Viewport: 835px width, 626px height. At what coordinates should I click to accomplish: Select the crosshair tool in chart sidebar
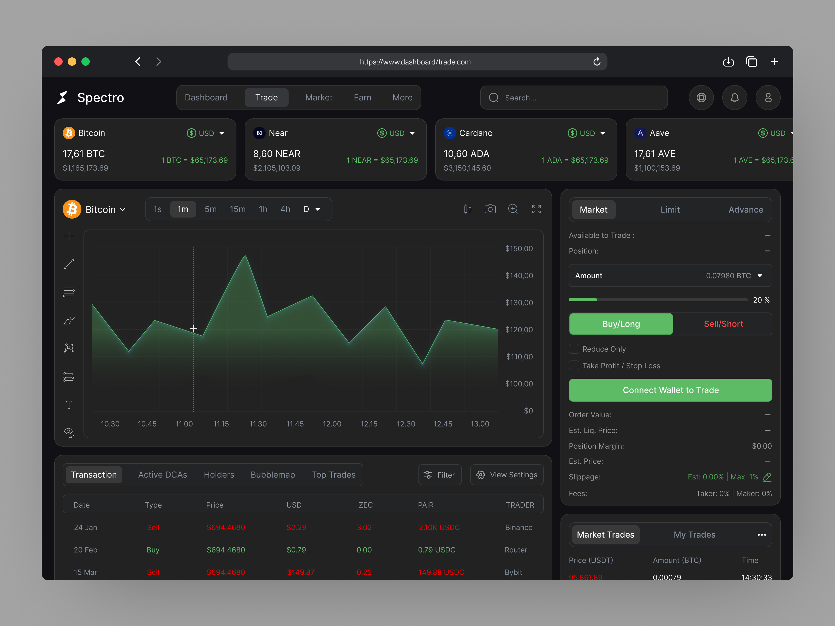coord(69,236)
